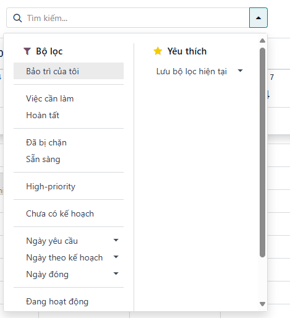Choose the Sẵn sàng filter
Viewport: 290px width, 318px height.
69,159
